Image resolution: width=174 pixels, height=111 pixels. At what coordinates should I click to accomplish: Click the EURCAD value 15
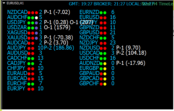click(41, 78)
